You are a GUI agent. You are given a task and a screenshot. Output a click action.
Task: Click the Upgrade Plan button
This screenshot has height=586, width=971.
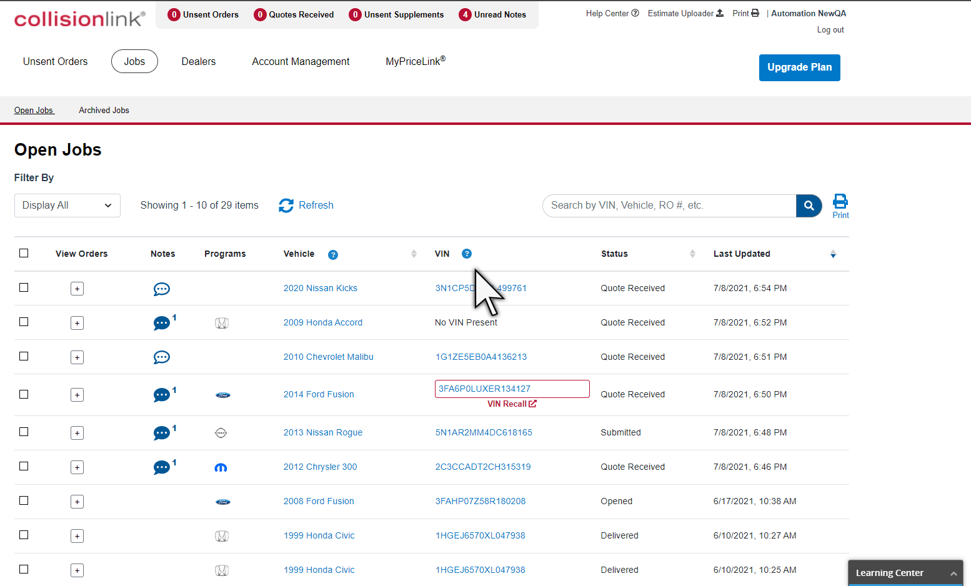[x=800, y=67]
